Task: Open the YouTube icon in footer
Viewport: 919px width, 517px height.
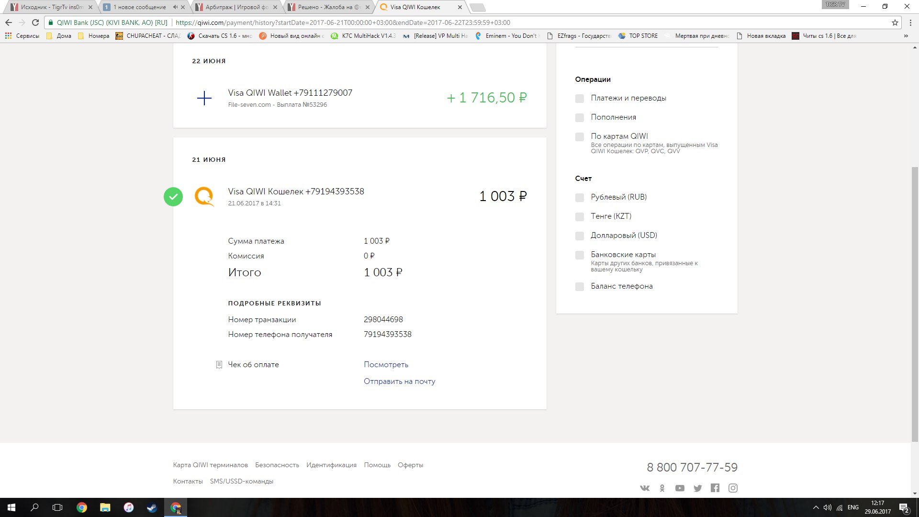Action: (680, 488)
